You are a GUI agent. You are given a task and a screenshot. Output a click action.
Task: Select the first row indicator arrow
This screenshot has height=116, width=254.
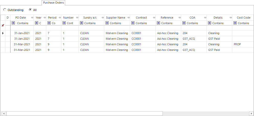click(3, 33)
